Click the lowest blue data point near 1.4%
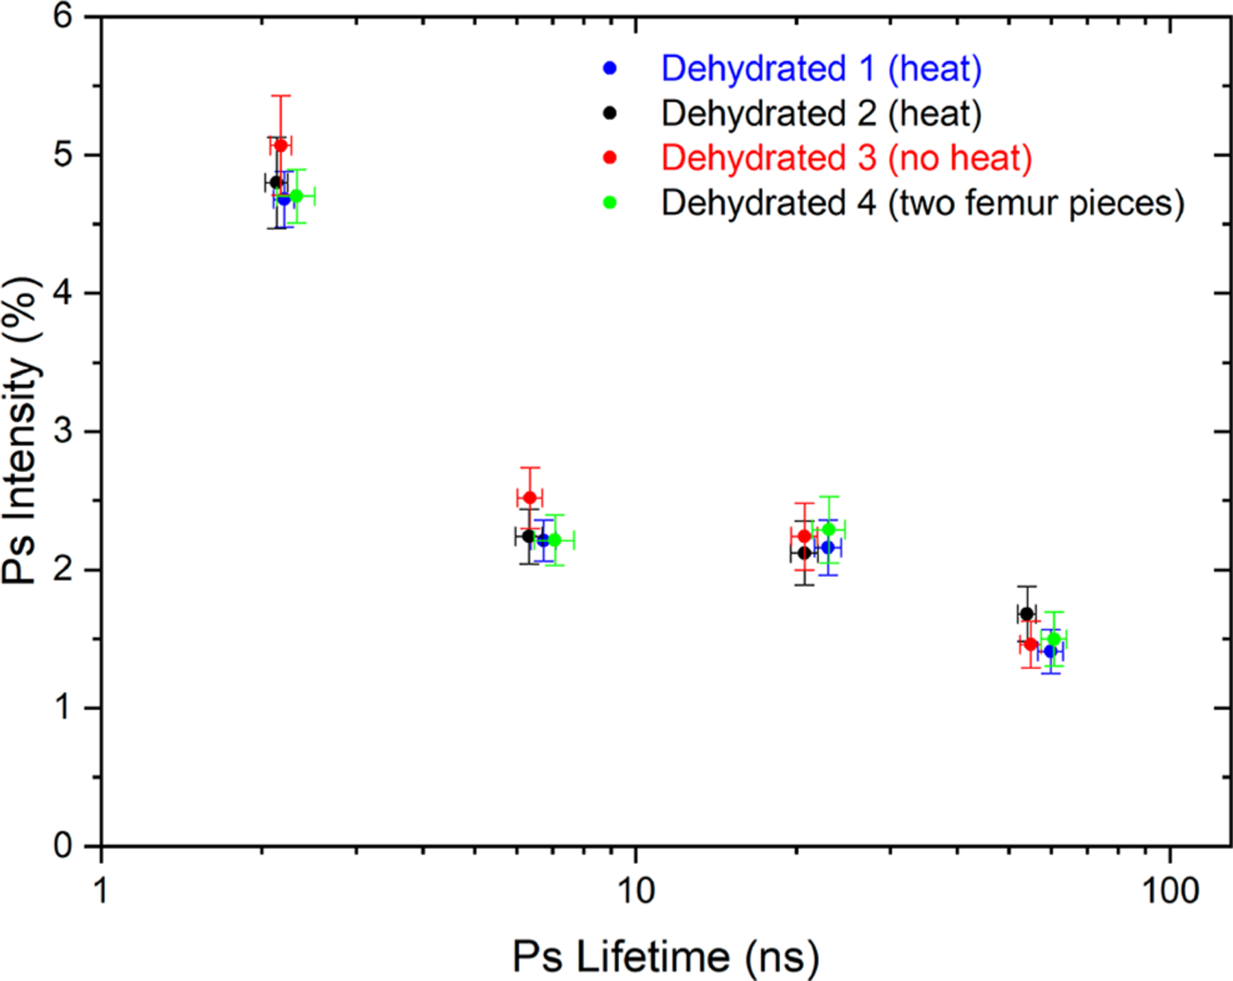This screenshot has height=981, width=1233. 1049,651
